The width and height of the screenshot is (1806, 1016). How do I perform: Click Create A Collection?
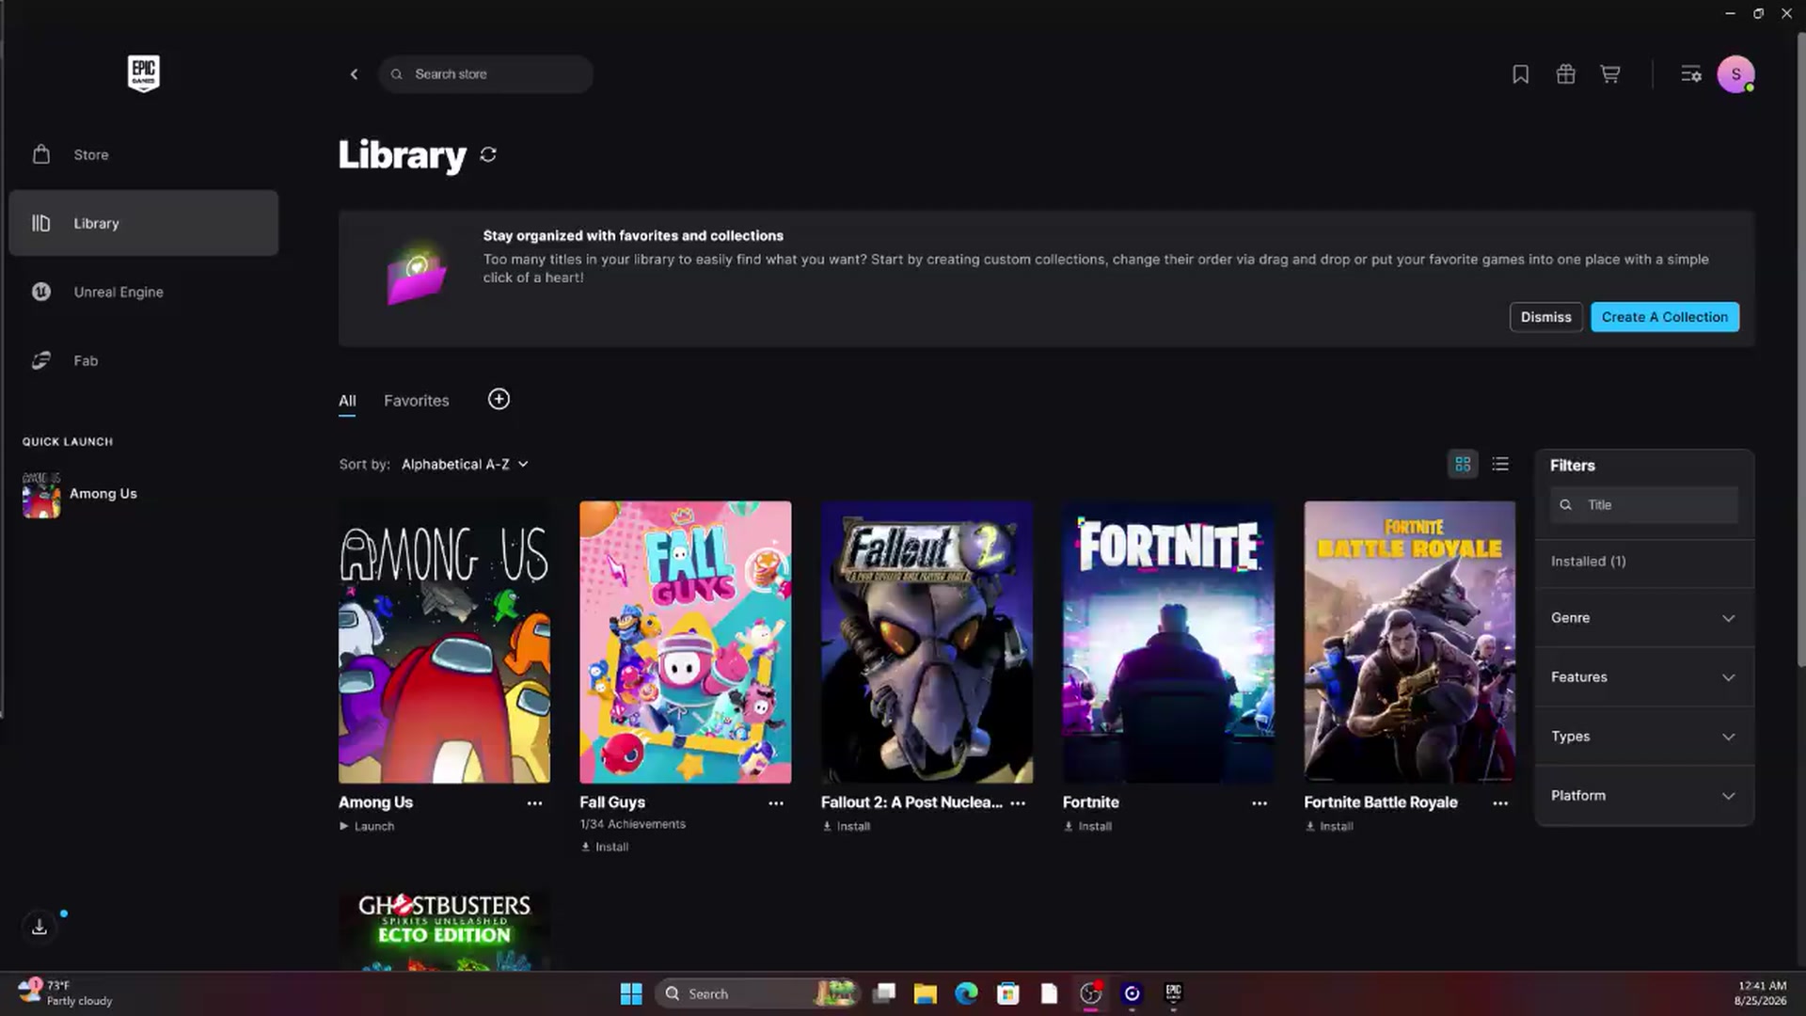(x=1665, y=317)
